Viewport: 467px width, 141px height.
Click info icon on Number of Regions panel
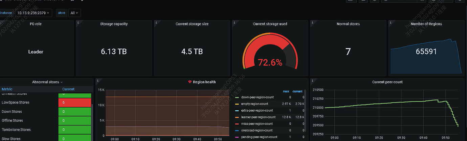point(391,22)
